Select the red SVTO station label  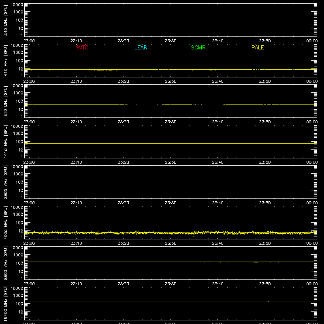[82, 47]
